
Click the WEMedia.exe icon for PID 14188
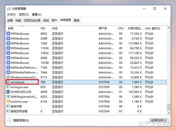8,62
